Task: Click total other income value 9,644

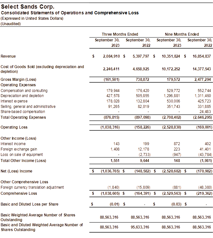Action: [145, 161]
